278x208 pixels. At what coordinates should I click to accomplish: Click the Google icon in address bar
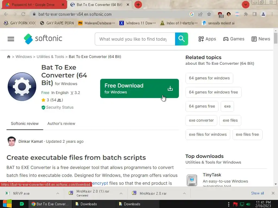point(191,14)
